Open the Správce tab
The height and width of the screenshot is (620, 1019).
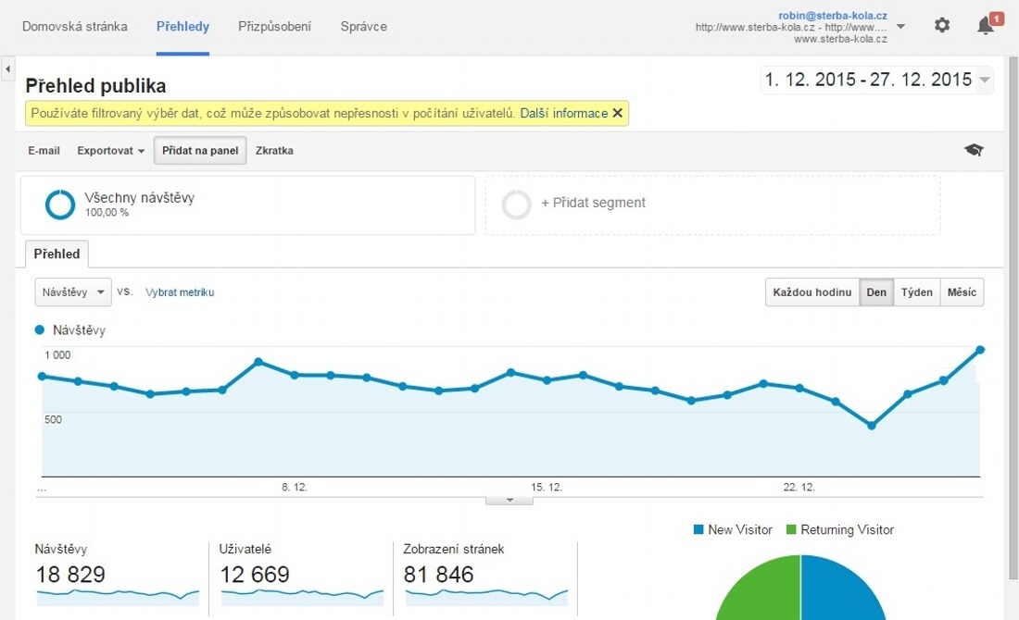364,27
